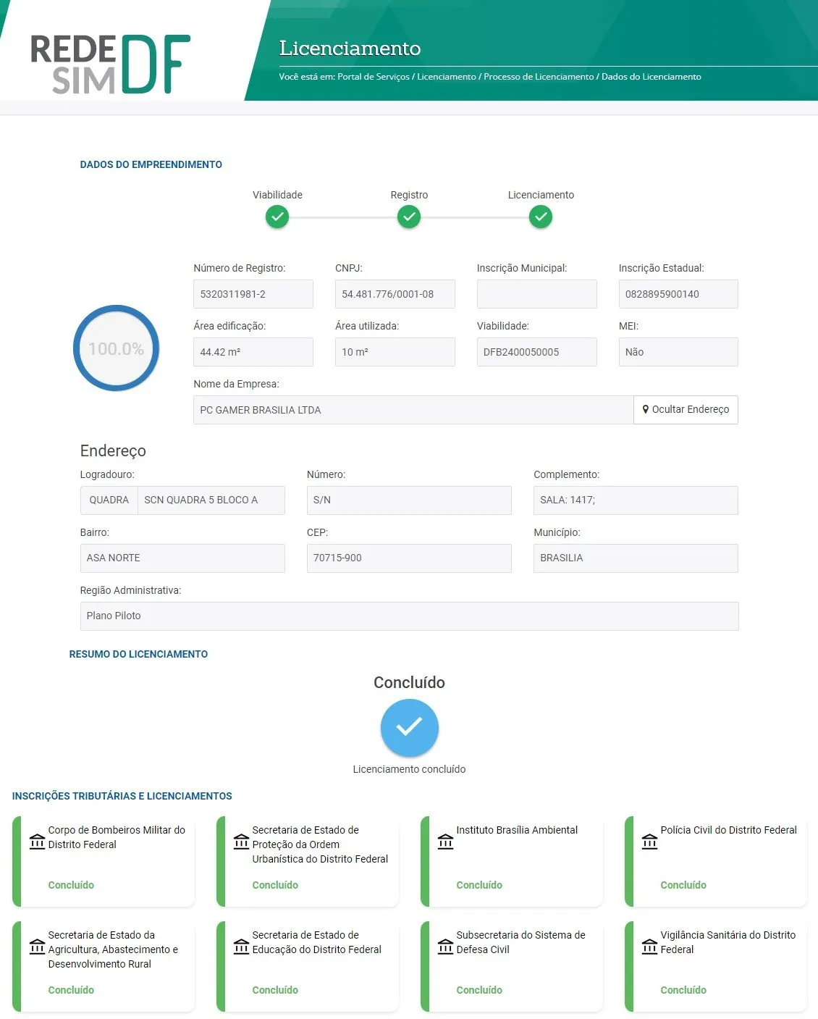Click the Polícia Civil institution icon

pyautogui.click(x=649, y=842)
